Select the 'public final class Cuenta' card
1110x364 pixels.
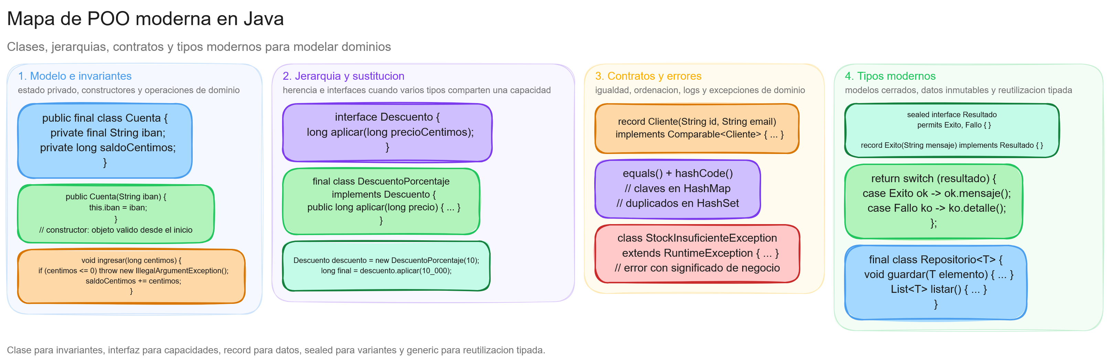105,141
